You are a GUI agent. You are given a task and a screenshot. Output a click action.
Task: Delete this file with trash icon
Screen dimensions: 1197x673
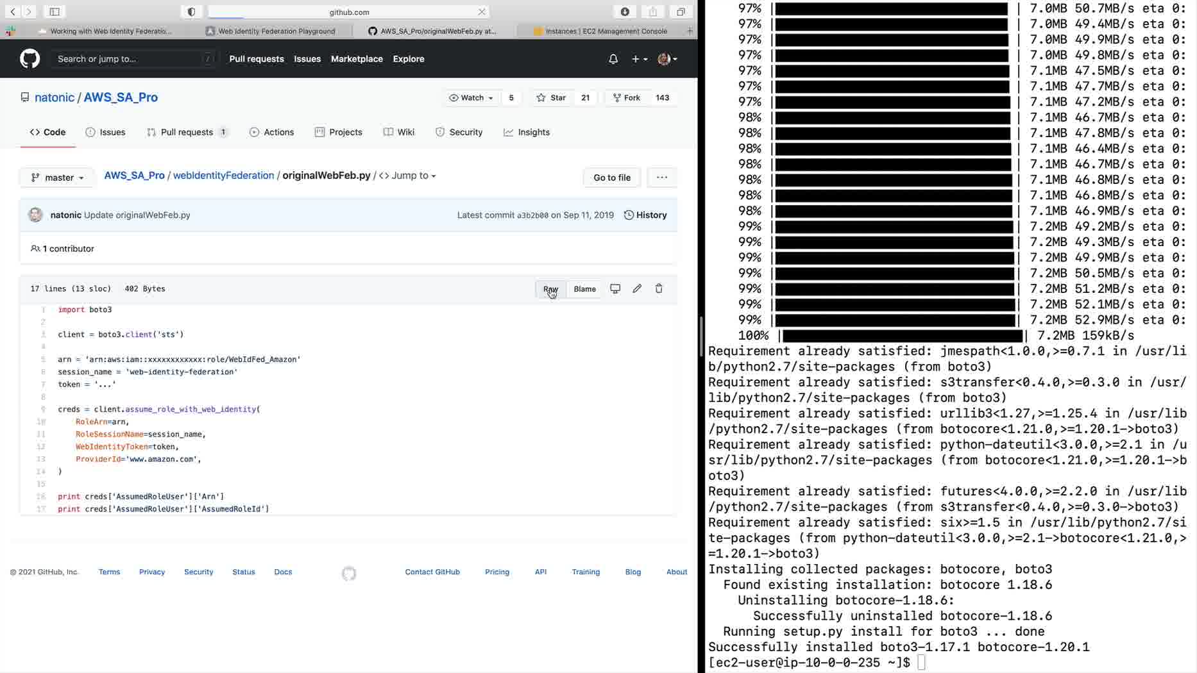(x=659, y=288)
